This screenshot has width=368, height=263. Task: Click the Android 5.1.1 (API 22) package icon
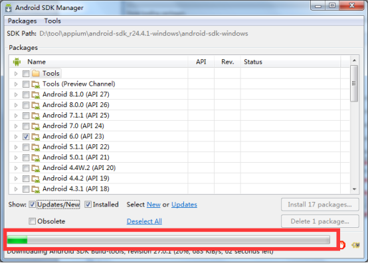tap(36, 147)
